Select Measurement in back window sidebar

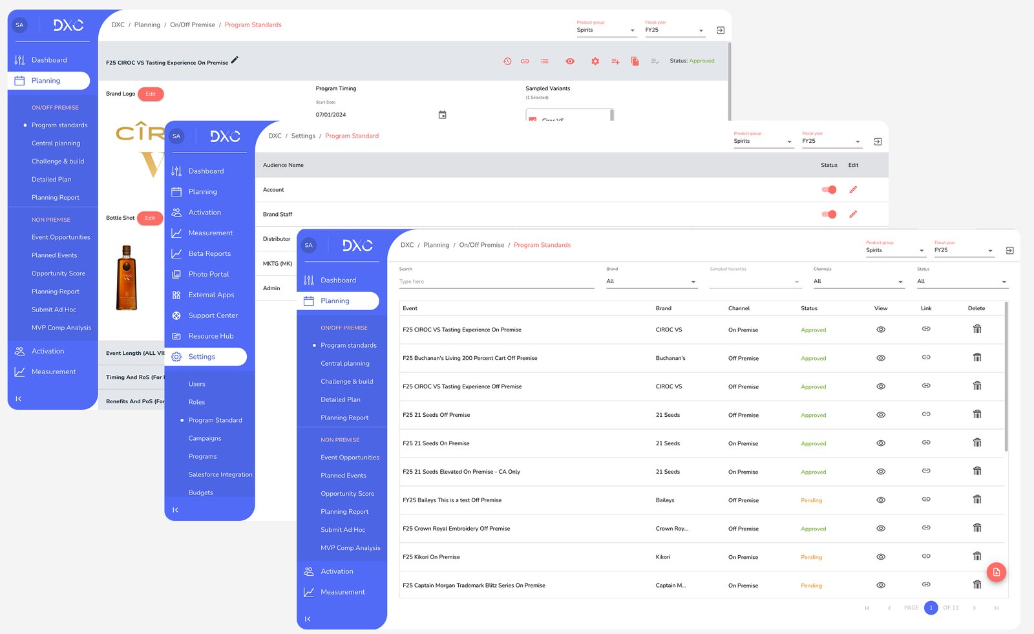pyautogui.click(x=54, y=372)
